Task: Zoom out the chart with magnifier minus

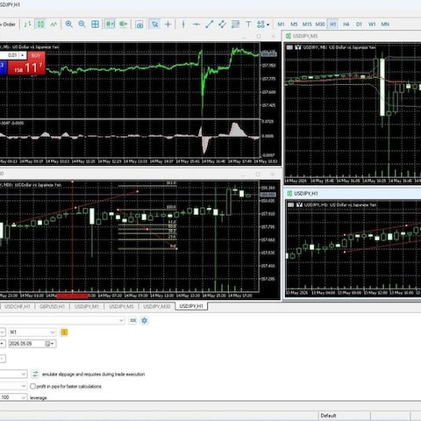Action: pyautogui.click(x=82, y=25)
